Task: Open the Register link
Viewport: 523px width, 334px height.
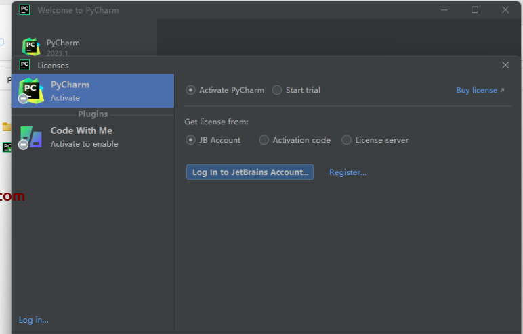Action: tap(348, 172)
